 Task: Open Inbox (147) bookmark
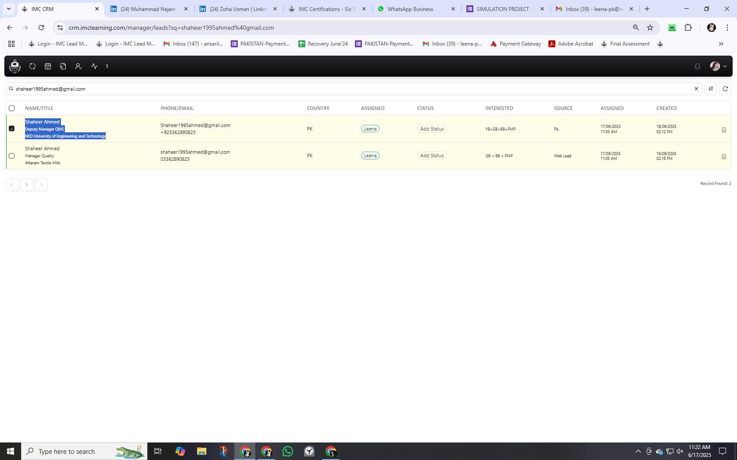[x=193, y=44]
